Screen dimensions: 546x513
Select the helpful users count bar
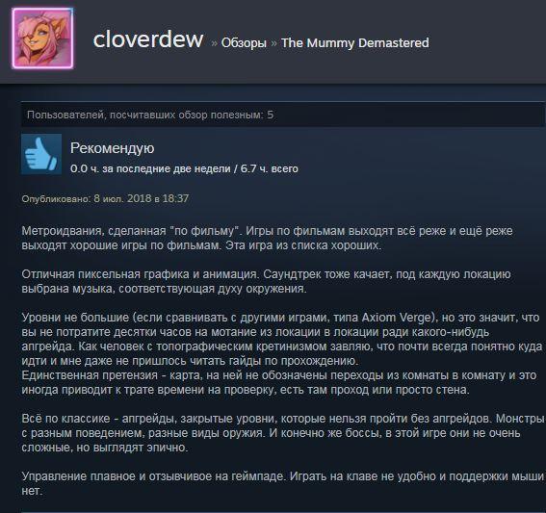click(x=283, y=115)
